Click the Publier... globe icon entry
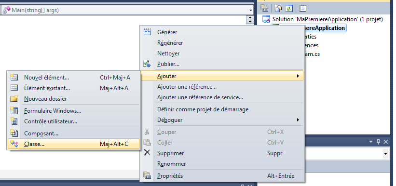This screenshot has width=396, height=186. pyautogui.click(x=222, y=64)
